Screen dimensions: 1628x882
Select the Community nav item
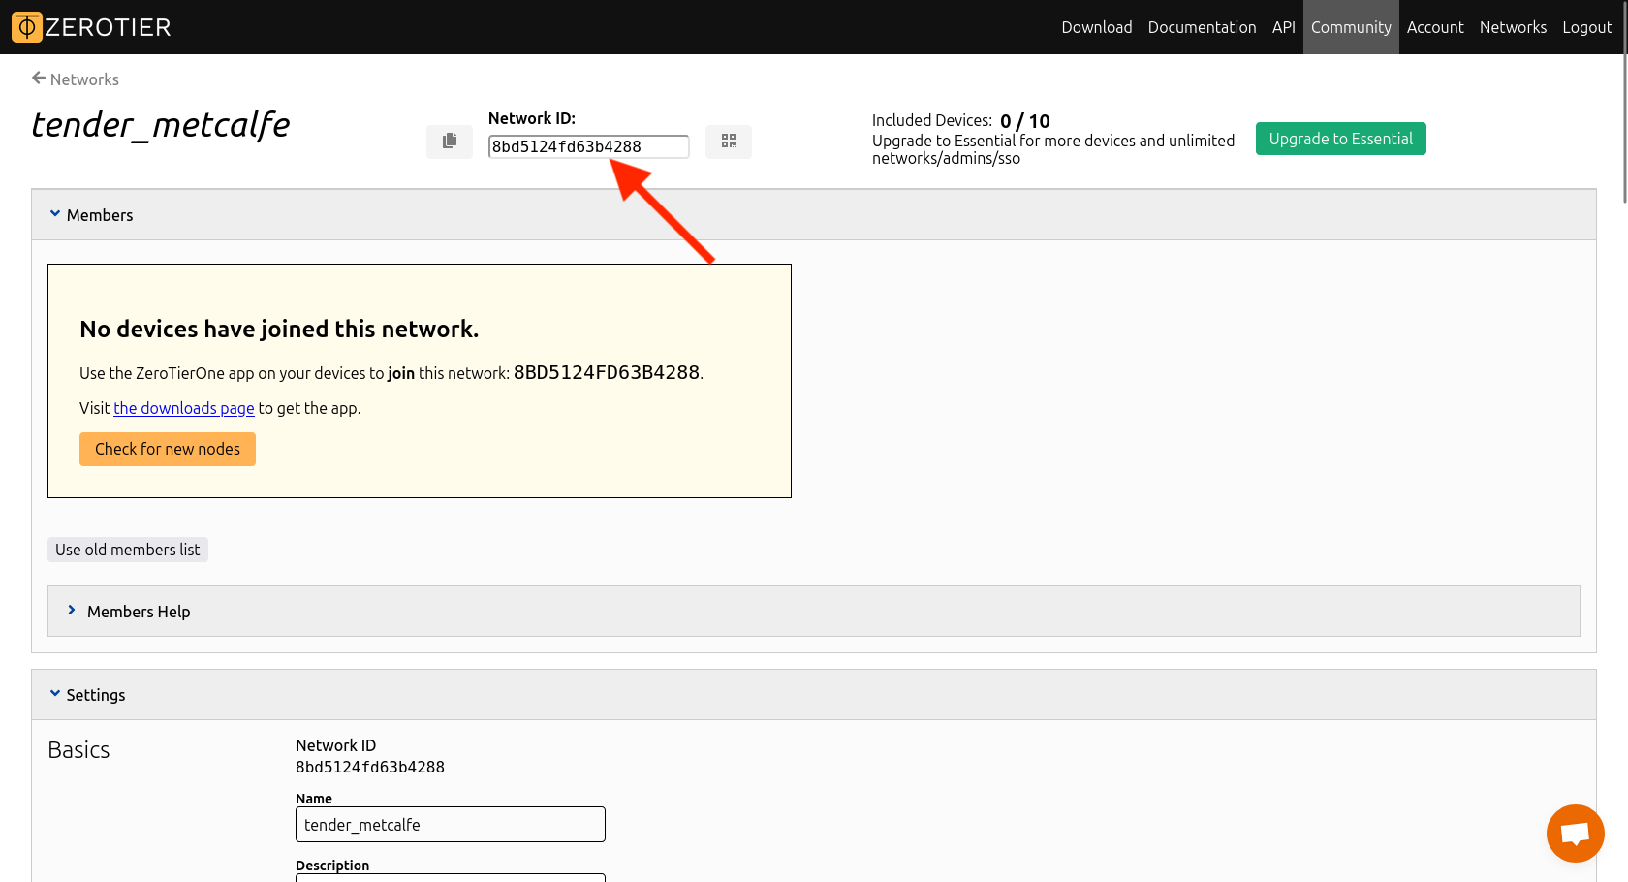(x=1351, y=27)
